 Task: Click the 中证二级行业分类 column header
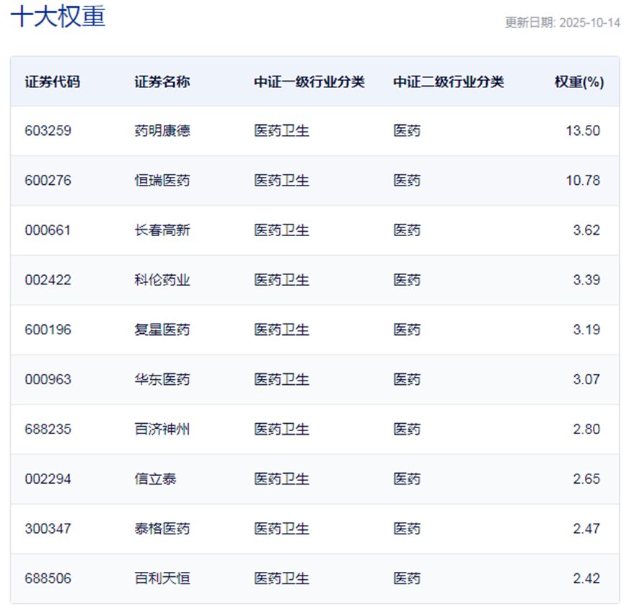449,82
